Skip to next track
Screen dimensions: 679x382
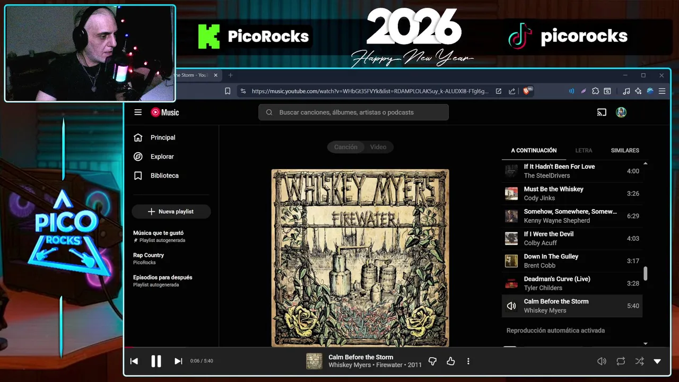point(178,361)
